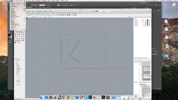Screen dimensions: 178x100
Task: Toggle the Planar button in Rhino toolbar
Action: [x=33, y=11]
